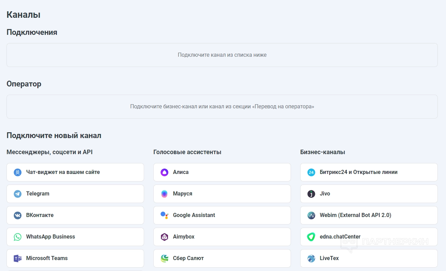
Task: Click the VKontakte logo icon
Action: coord(17,215)
